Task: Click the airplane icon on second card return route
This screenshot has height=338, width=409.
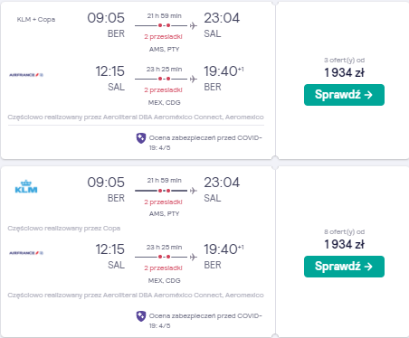Action: tap(194, 257)
